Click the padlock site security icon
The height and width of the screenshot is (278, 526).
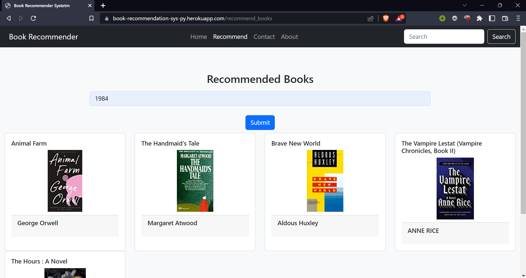pyautogui.click(x=107, y=18)
